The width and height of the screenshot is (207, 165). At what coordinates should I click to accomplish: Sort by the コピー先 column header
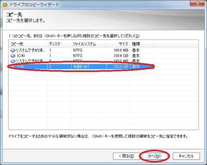pyautogui.click(x=28, y=44)
